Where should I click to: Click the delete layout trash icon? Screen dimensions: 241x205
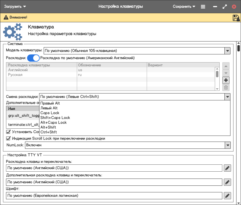click(x=226, y=87)
